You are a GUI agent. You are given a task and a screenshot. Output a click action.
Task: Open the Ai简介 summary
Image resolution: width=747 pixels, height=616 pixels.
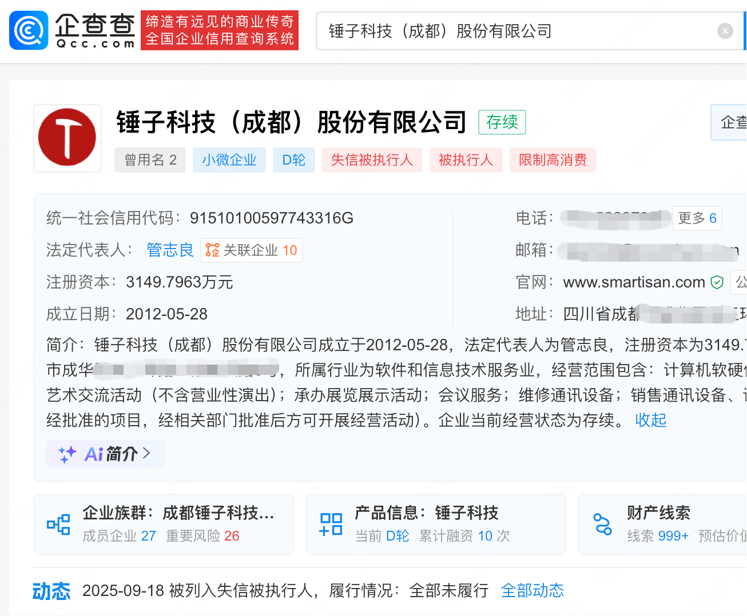click(x=112, y=454)
